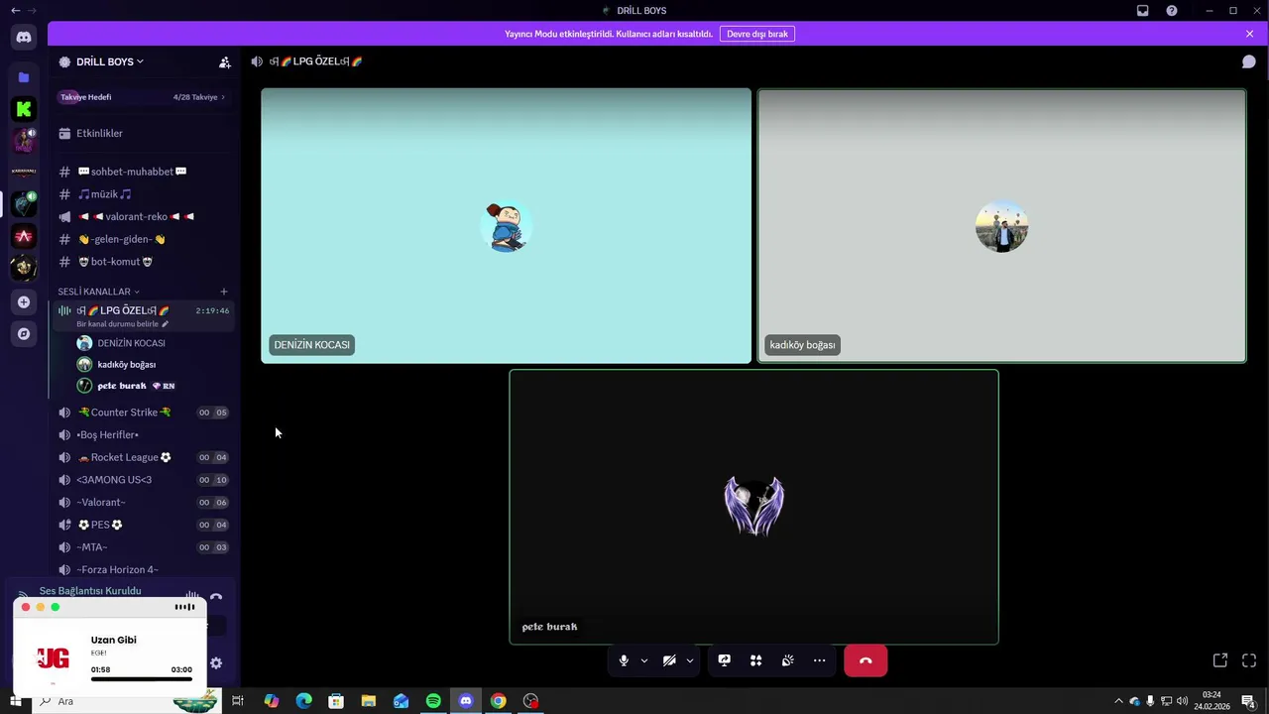Image resolution: width=1269 pixels, height=714 pixels.
Task: Join the MTA voice channel
Action: 143,547
